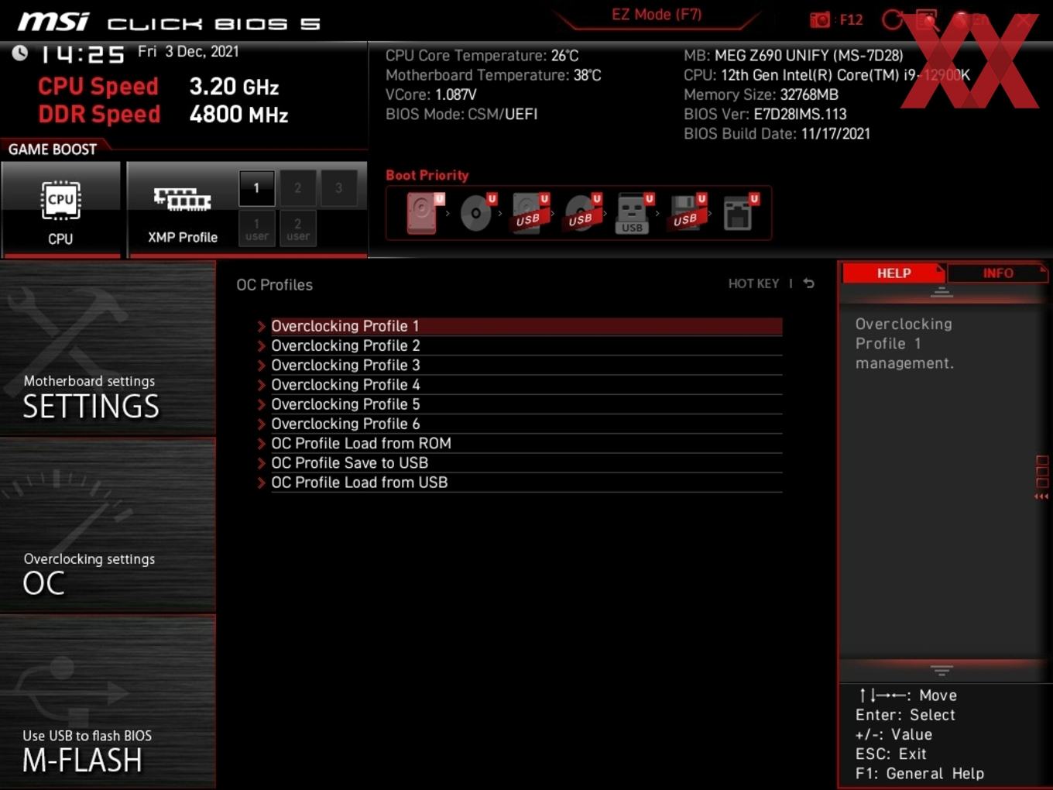1053x790 pixels.
Task: Select XMP user profile 1
Action: point(256,228)
